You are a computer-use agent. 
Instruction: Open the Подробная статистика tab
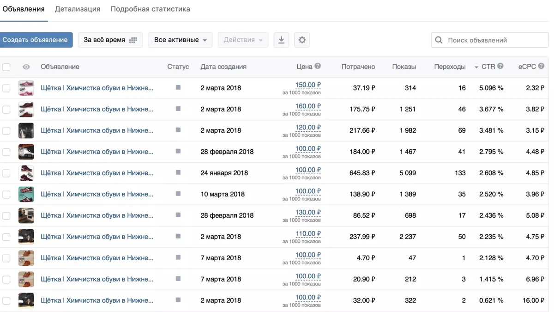click(150, 9)
